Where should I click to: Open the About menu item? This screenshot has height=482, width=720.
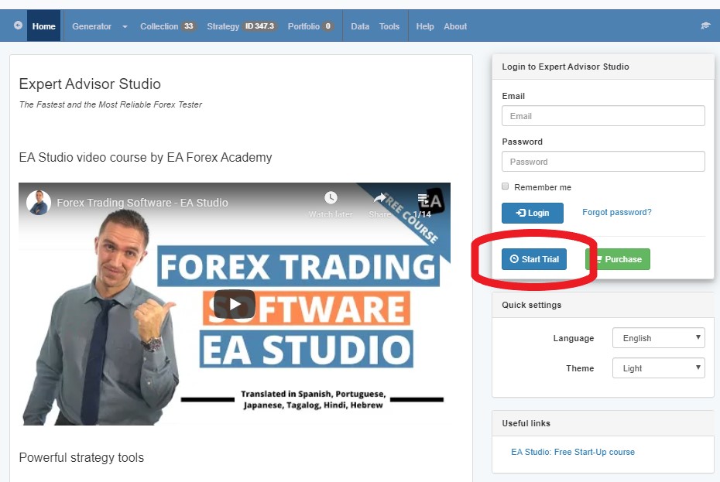[x=455, y=26]
